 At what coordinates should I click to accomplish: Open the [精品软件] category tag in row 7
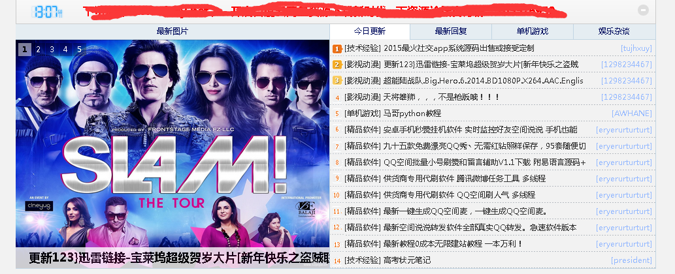[x=363, y=146]
